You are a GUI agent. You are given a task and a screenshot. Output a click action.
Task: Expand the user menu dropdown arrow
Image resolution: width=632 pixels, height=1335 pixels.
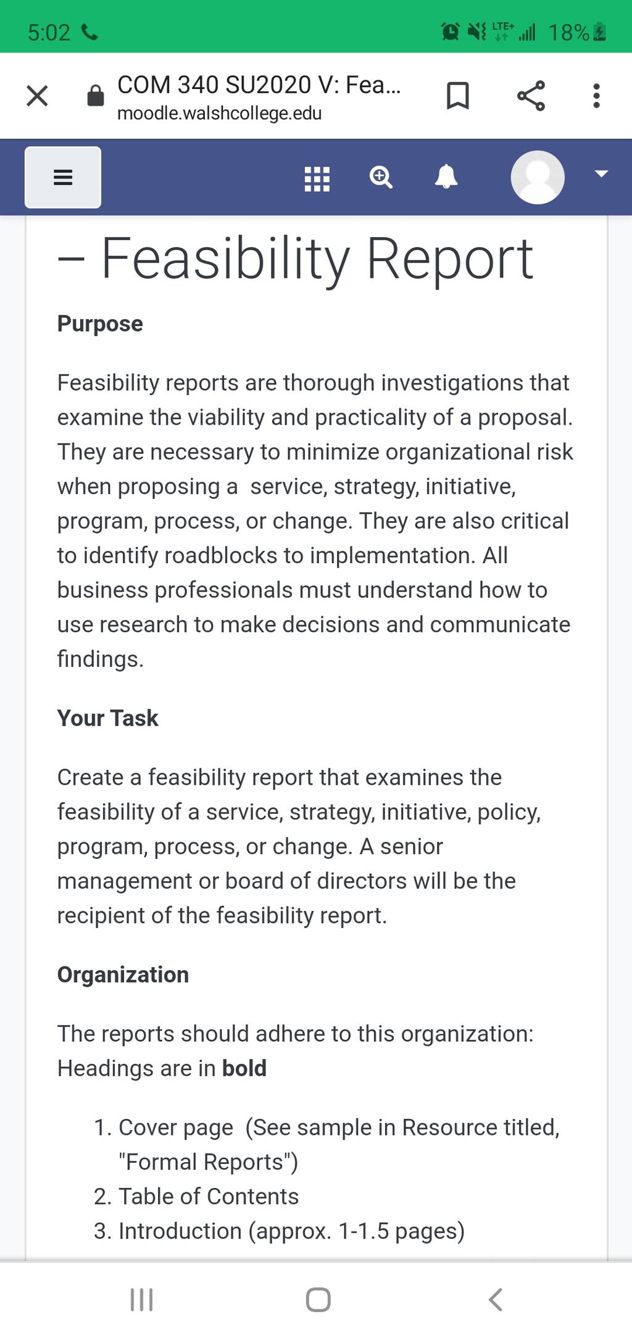(x=602, y=174)
